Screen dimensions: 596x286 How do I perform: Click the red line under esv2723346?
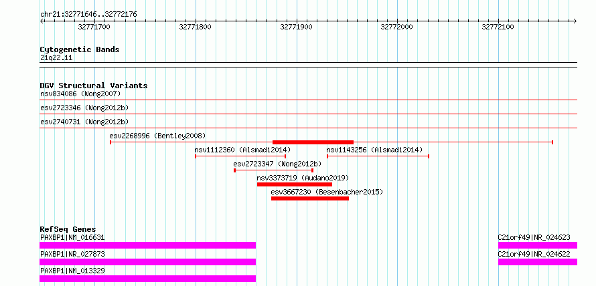coord(309,114)
